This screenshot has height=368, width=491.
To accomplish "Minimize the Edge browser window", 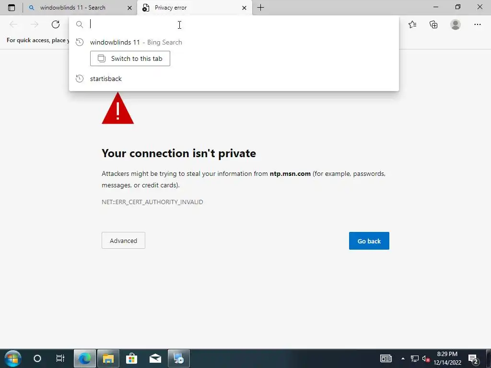I will [x=436, y=7].
